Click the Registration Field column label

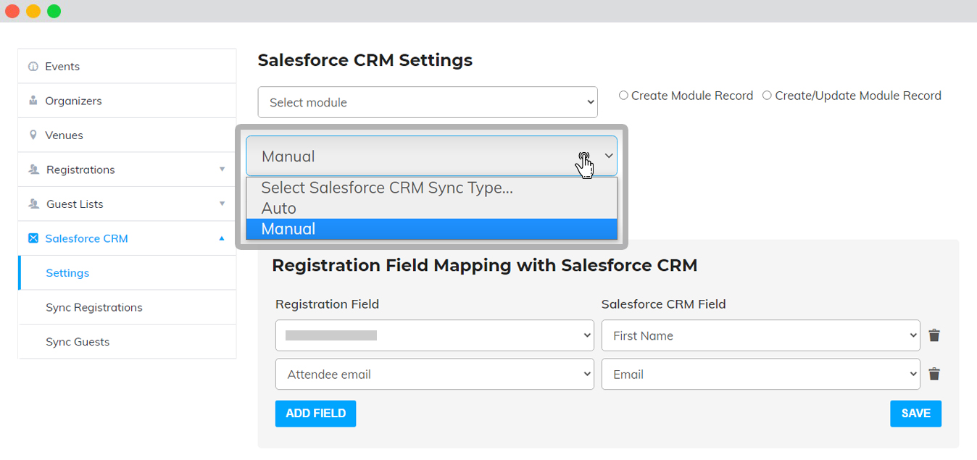[x=327, y=304]
